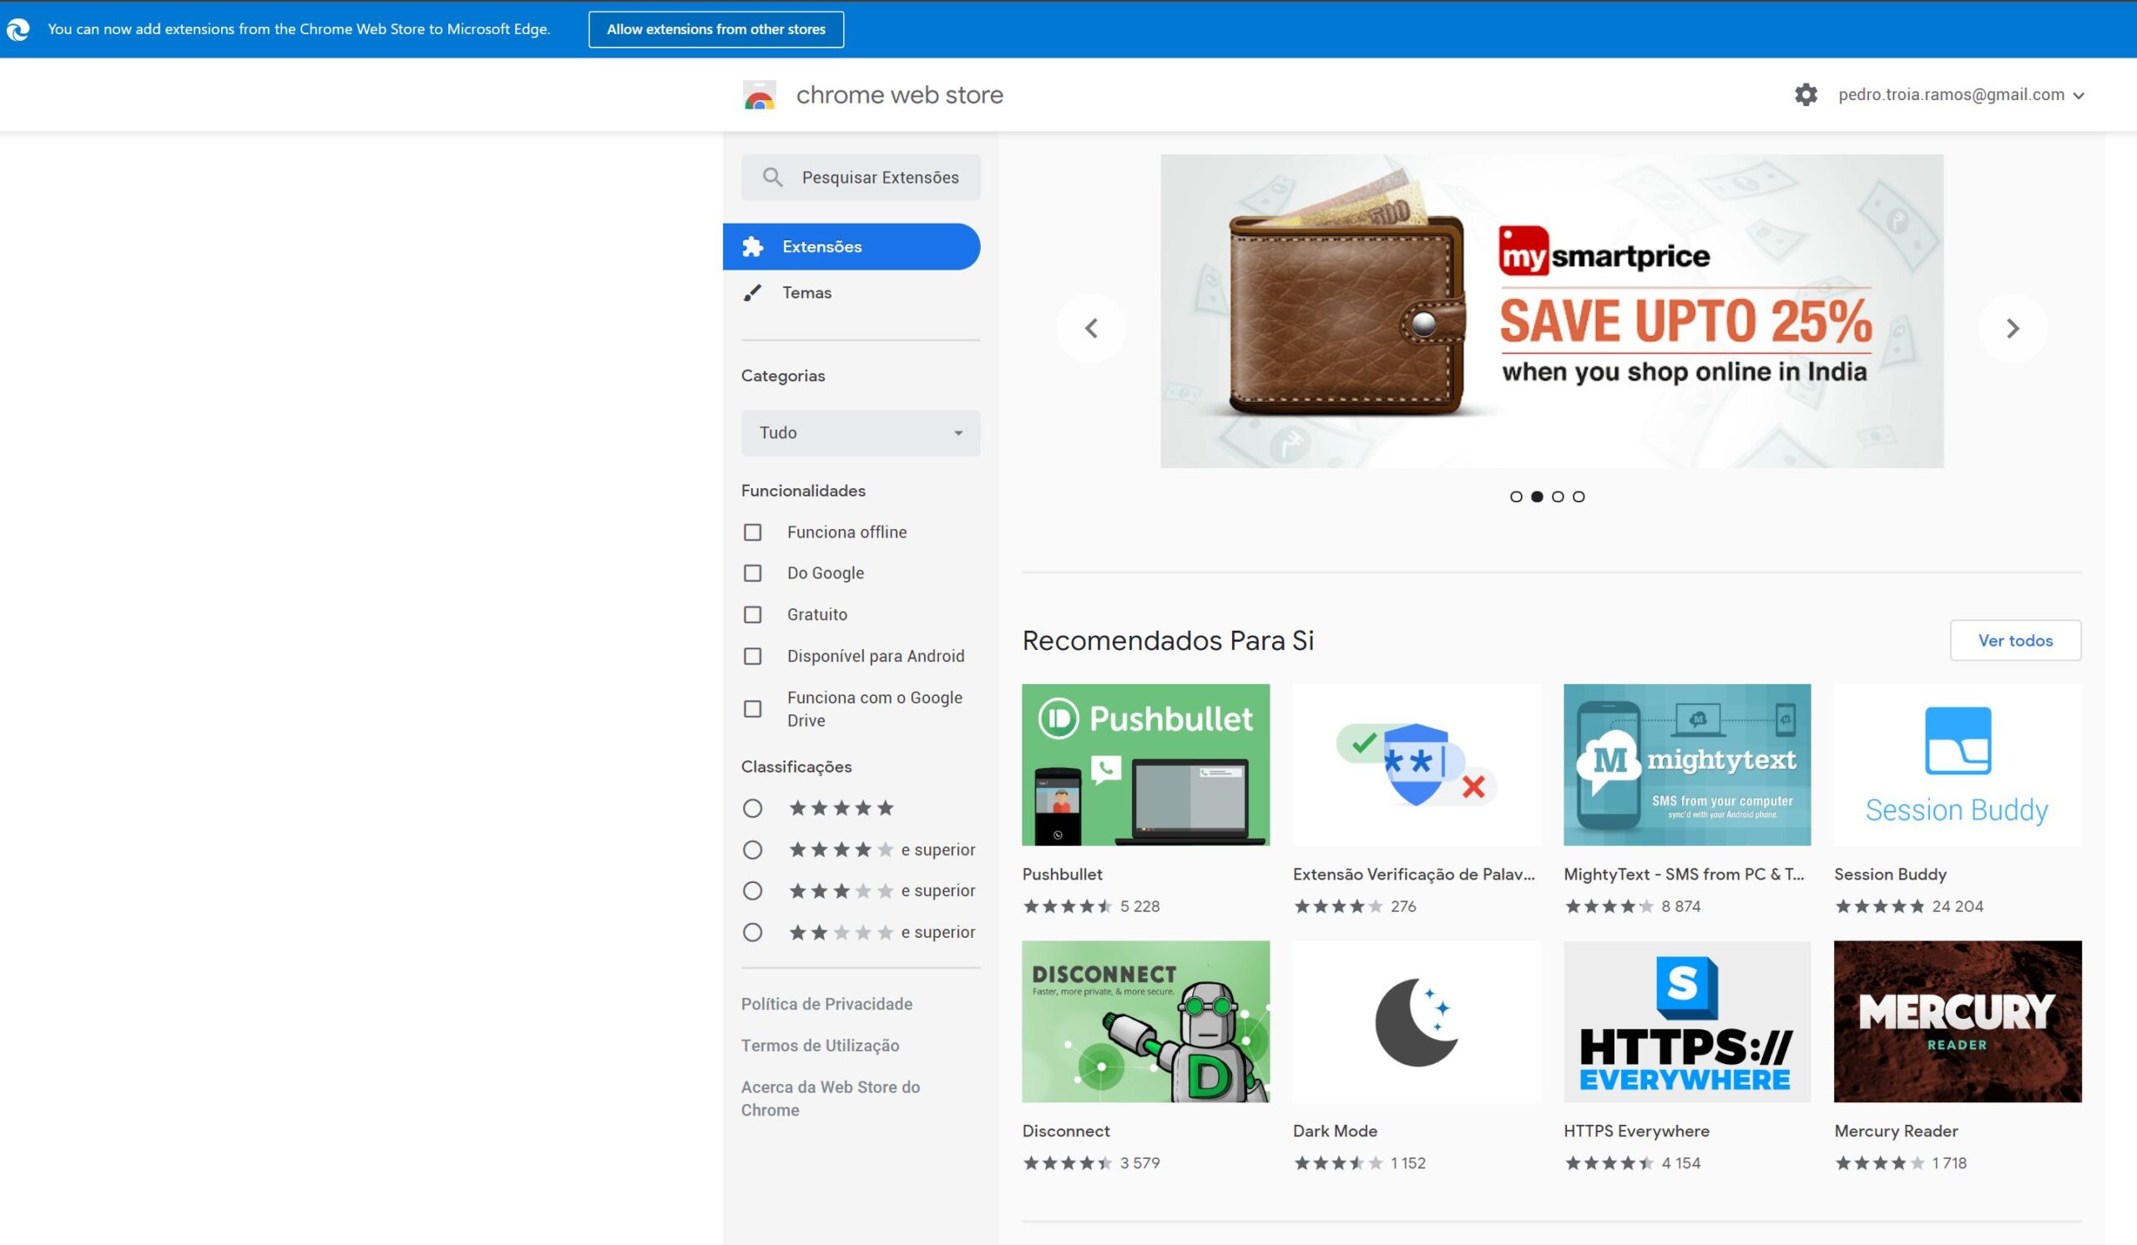Click Allow extensions from other stores
The image size is (2137, 1245).
point(715,30)
